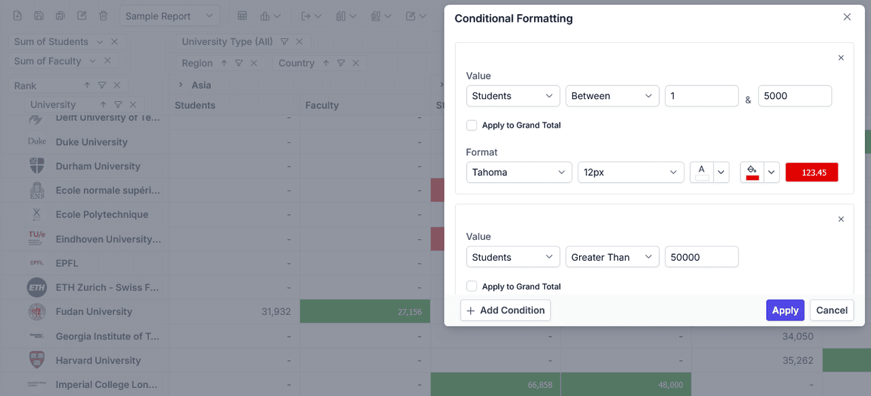Open the Between operator dropdown
Image resolution: width=871 pixels, height=396 pixels.
612,96
